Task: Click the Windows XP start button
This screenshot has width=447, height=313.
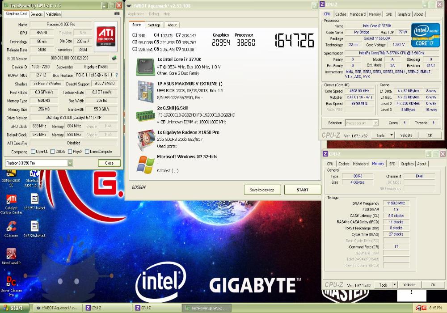Action: 15,308
